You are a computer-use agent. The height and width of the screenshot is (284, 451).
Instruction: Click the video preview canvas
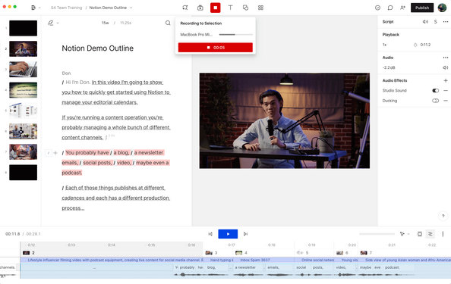click(285, 120)
